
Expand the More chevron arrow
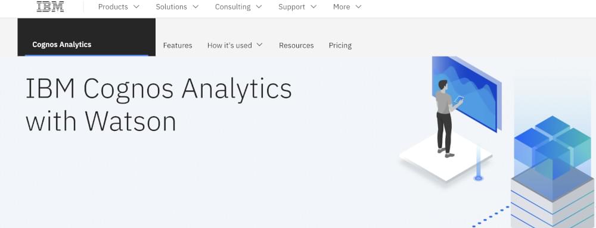tap(358, 7)
